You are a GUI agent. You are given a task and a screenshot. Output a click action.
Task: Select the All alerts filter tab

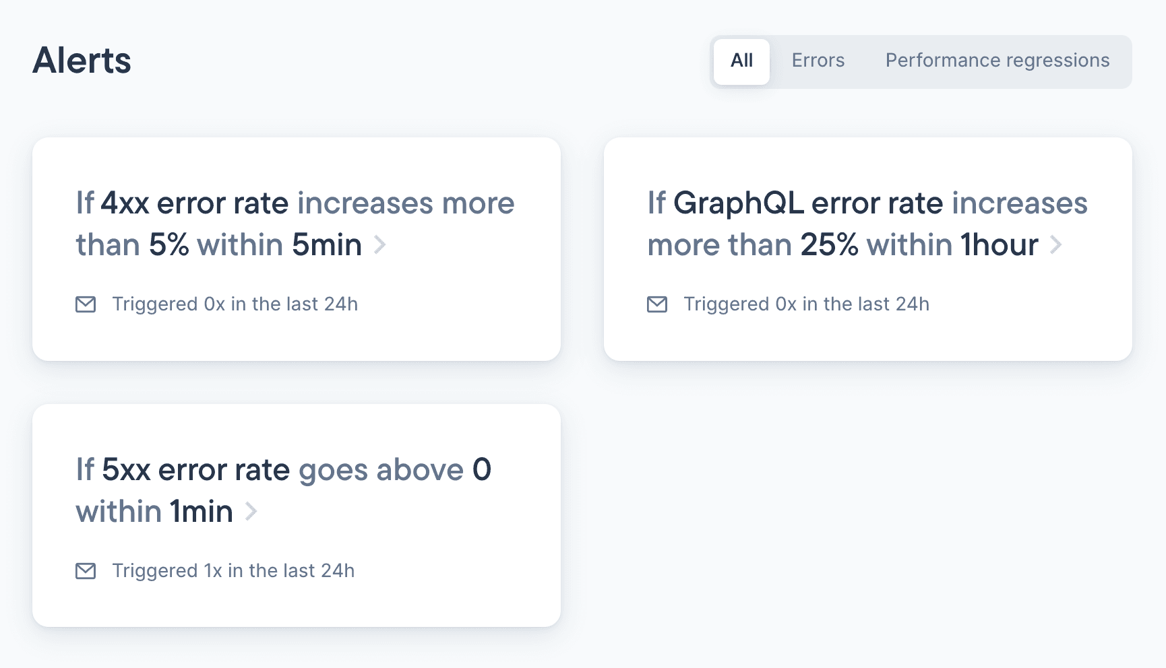point(741,61)
